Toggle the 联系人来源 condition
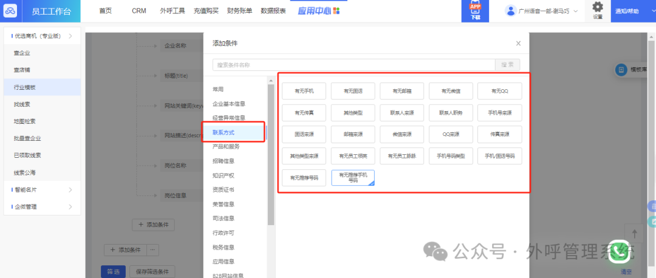The width and height of the screenshot is (656, 278). tap(401, 113)
